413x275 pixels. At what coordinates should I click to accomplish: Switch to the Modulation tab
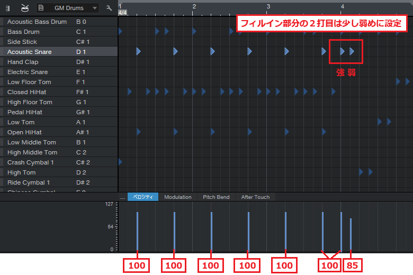pos(177,197)
